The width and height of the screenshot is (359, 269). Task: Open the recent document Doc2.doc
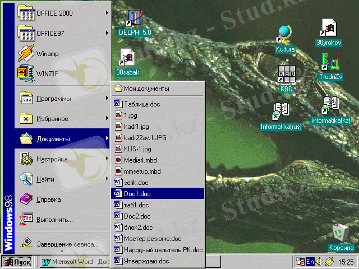[x=158, y=216]
